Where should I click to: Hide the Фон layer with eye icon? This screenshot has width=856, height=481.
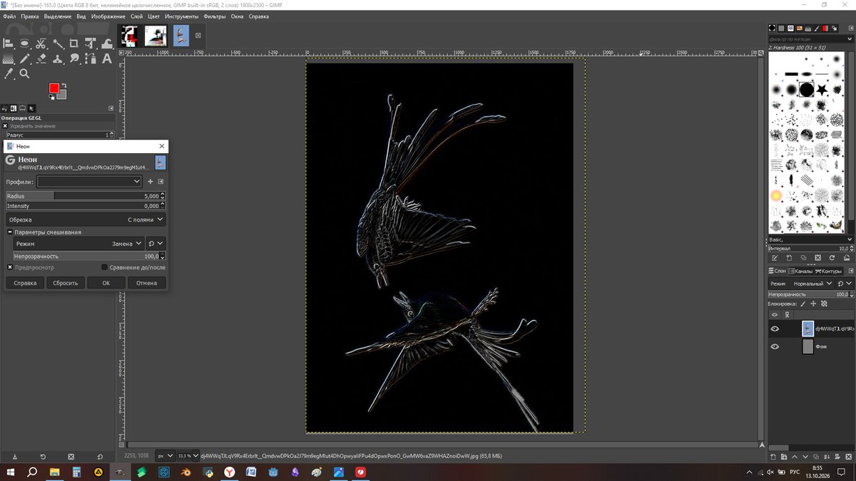[x=775, y=347]
